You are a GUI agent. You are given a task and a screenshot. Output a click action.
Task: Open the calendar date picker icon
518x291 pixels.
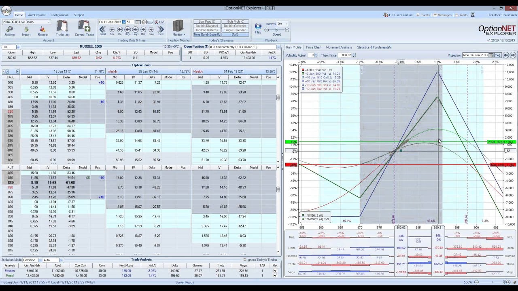[x=138, y=22]
